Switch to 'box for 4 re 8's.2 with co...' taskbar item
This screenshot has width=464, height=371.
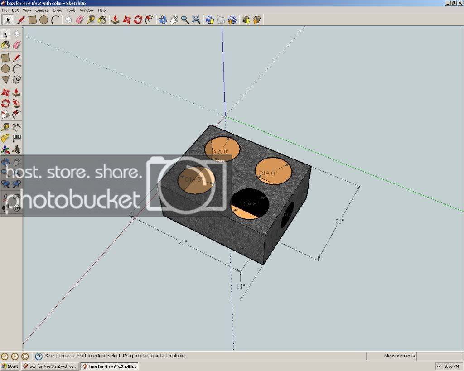pyautogui.click(x=51, y=366)
